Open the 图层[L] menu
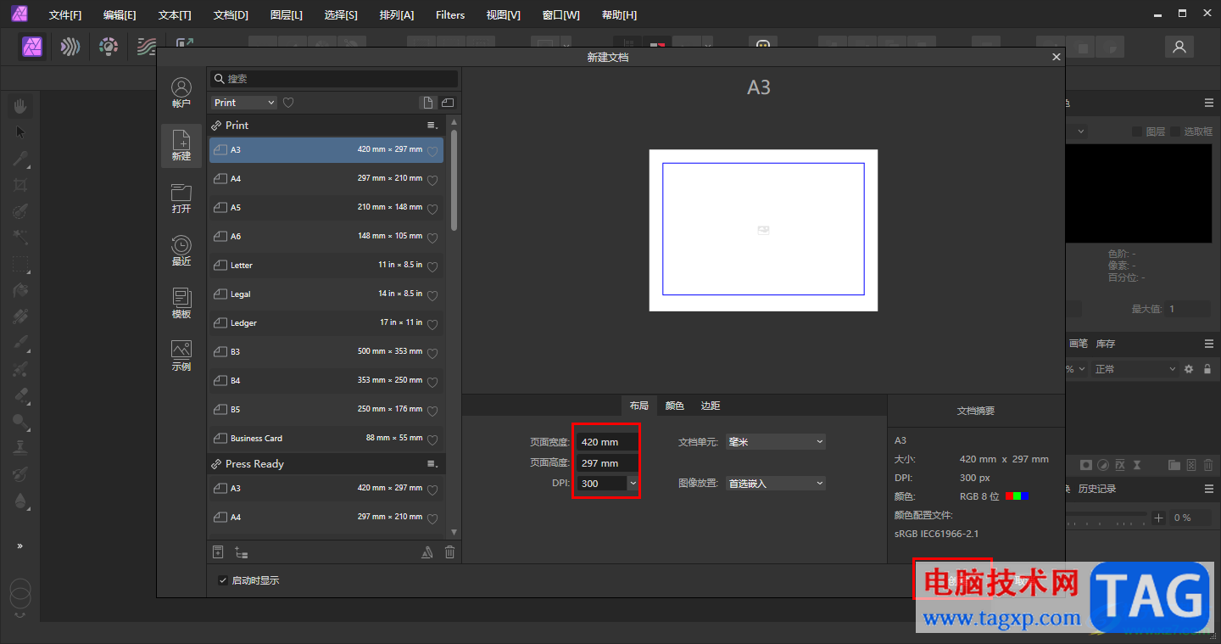Image resolution: width=1221 pixels, height=644 pixels. point(286,15)
